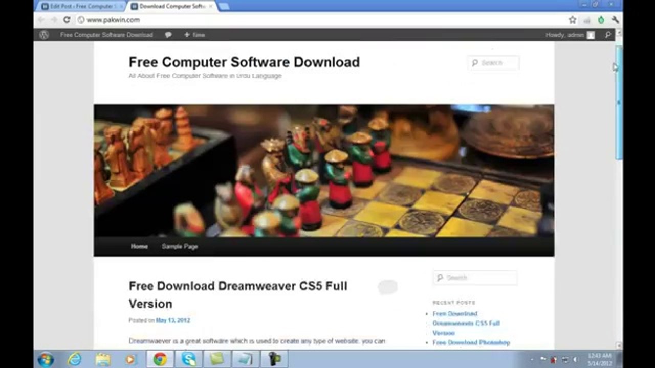
Task: Click the admin bar search magnifier icon
Action: click(x=608, y=35)
